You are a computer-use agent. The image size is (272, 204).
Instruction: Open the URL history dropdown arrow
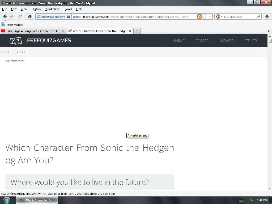210,17
